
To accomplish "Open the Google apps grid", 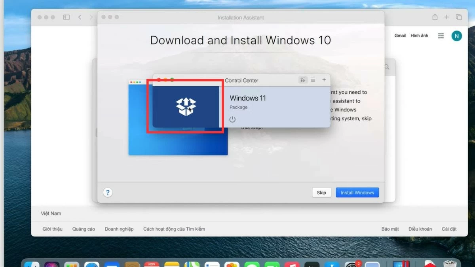I will (441, 36).
